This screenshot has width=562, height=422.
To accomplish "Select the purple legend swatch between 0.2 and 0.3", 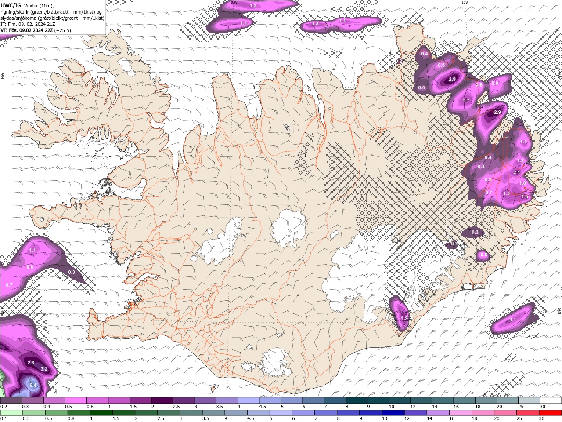I will coord(11,400).
